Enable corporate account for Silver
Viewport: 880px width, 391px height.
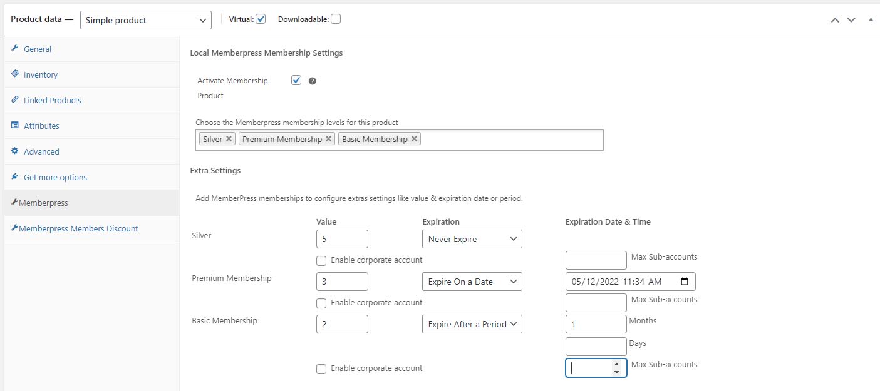321,260
